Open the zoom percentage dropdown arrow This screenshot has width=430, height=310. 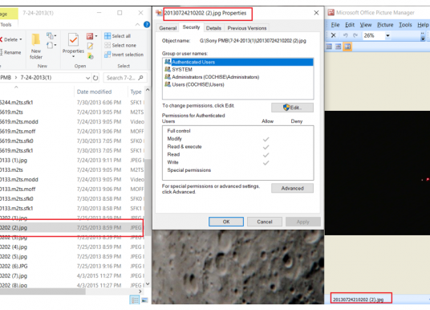coord(387,35)
